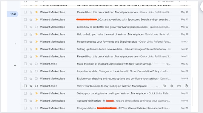Toggle importance marker on May 19 policy email
Screen dimensions: 203x113
click(36, 71)
